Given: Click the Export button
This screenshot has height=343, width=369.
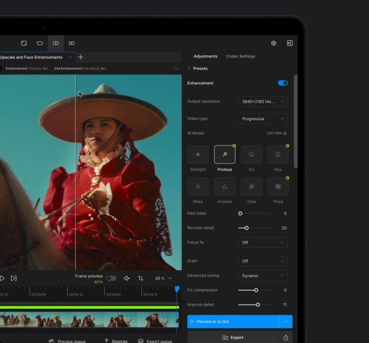Looking at the screenshot, I should 233,337.
